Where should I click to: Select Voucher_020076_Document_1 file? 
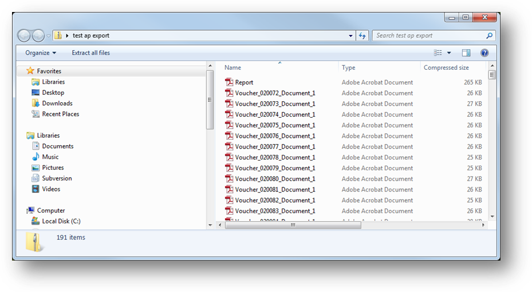pyautogui.click(x=275, y=136)
